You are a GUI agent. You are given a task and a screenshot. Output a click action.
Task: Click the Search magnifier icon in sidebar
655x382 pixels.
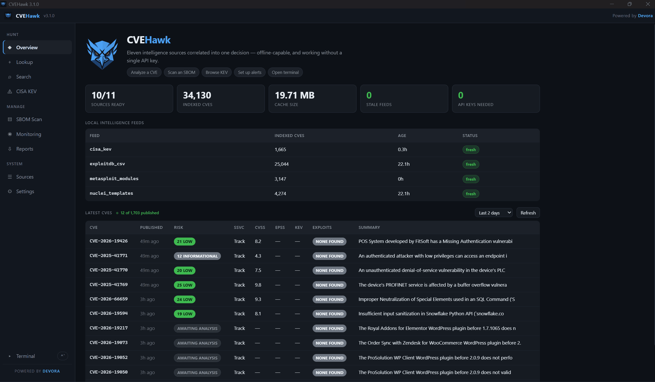tap(10, 77)
